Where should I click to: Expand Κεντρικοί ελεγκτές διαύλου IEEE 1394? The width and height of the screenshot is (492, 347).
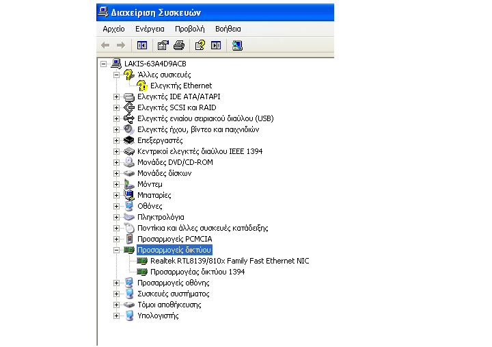tap(116, 152)
